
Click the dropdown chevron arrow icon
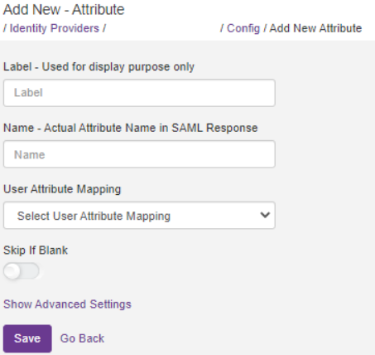(265, 215)
